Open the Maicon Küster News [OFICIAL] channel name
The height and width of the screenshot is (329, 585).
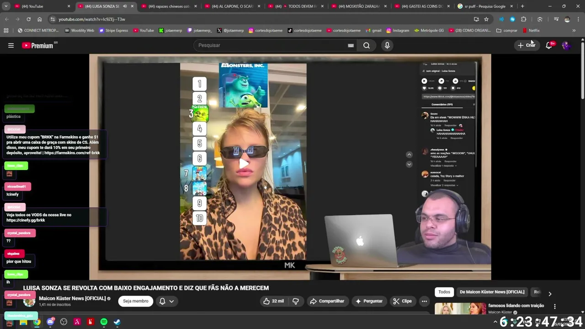pyautogui.click(x=72, y=298)
